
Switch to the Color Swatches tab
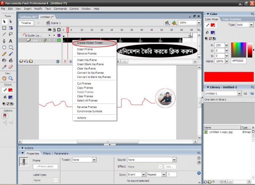[x=232, y=19]
